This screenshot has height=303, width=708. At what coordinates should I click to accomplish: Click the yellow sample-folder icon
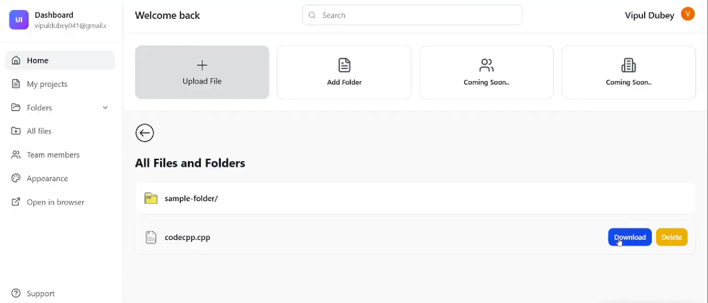pos(151,198)
